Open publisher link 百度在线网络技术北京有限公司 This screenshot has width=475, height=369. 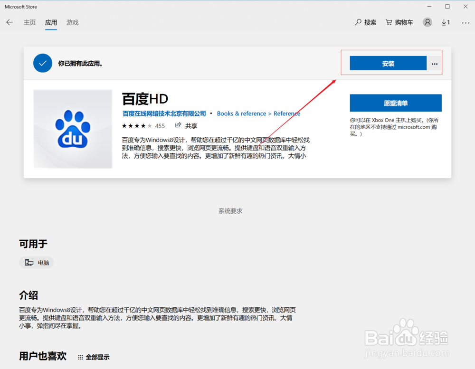coord(164,114)
